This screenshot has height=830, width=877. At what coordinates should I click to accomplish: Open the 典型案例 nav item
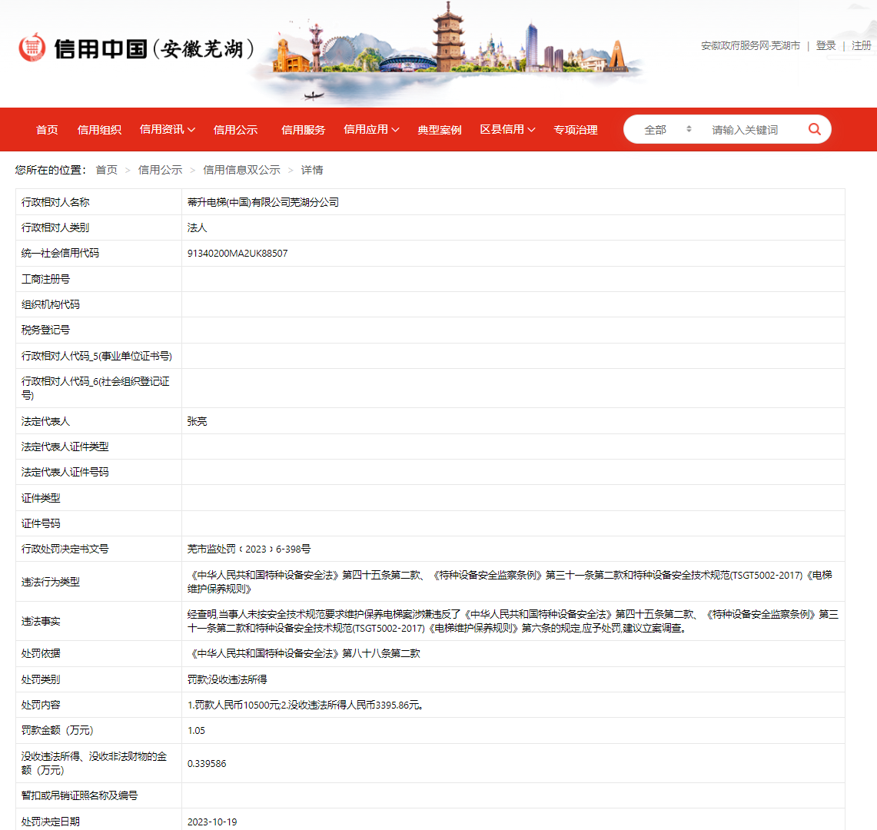coord(440,130)
